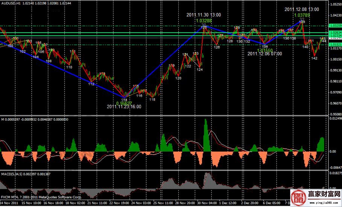Select the 1.01550 low price label
Image resolution: width=342 pixels, height=207 pixels.
(x=264, y=50)
